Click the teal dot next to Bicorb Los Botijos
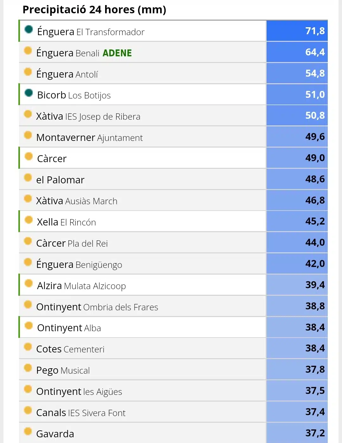Screen dimensions: 342x443 coord(29,93)
